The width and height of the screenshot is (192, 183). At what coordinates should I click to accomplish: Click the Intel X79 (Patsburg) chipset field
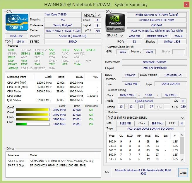[x=155, y=68]
